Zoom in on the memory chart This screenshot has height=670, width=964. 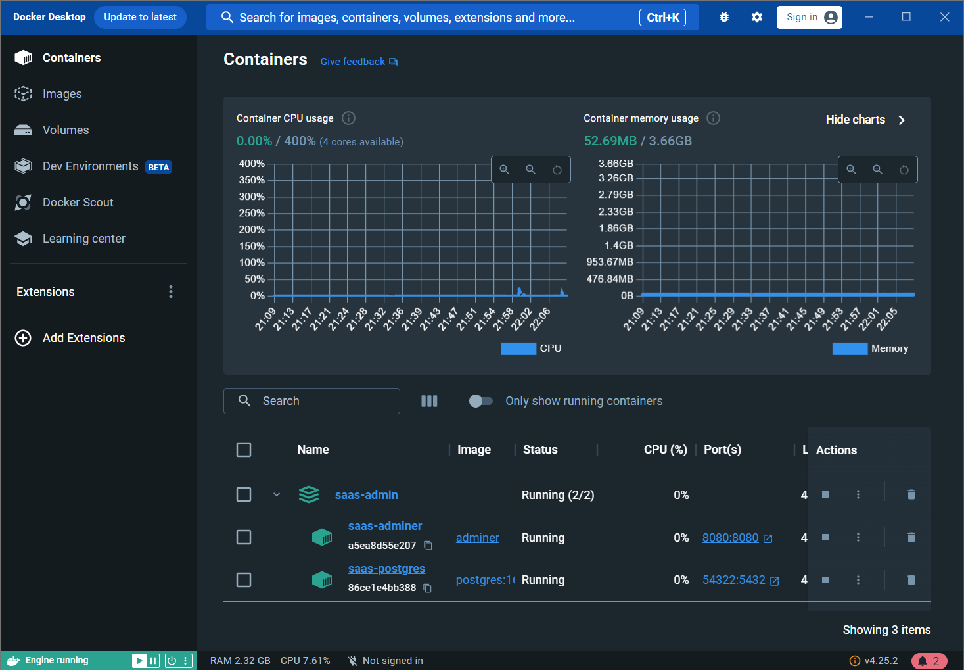(x=852, y=170)
